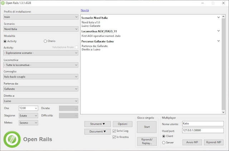This screenshot has height=151, width=229.
Task: Click the scrollbar up arrow in details panel
Action: (x=223, y=16)
